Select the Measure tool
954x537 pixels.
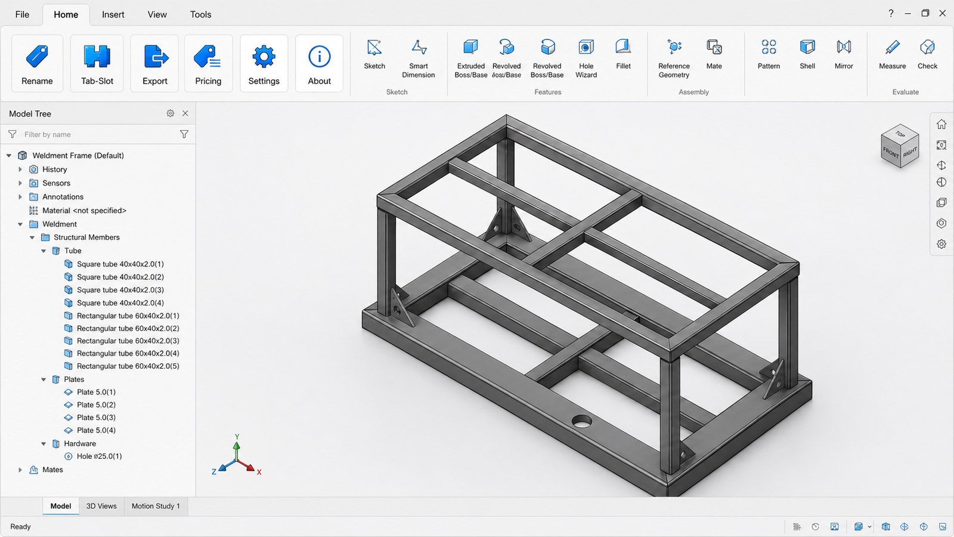coord(892,54)
